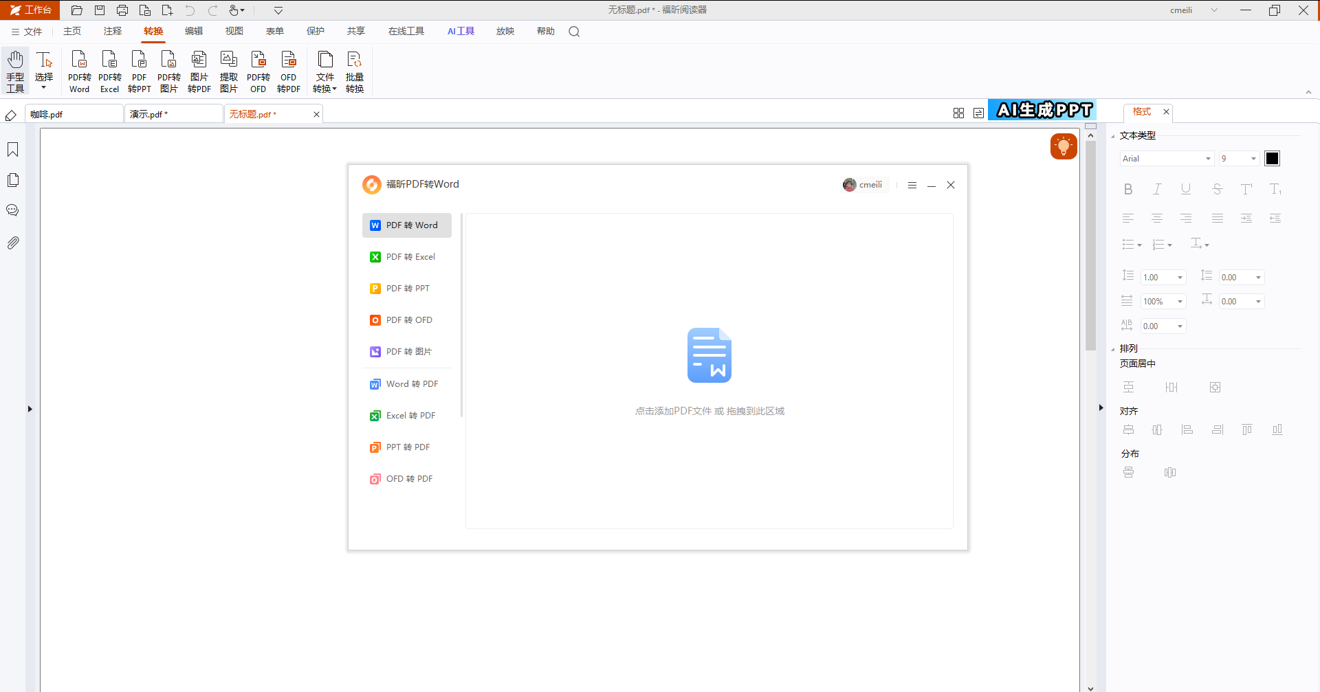
Task: Open the line spacing dropdown showing 1.00
Action: (x=1163, y=278)
